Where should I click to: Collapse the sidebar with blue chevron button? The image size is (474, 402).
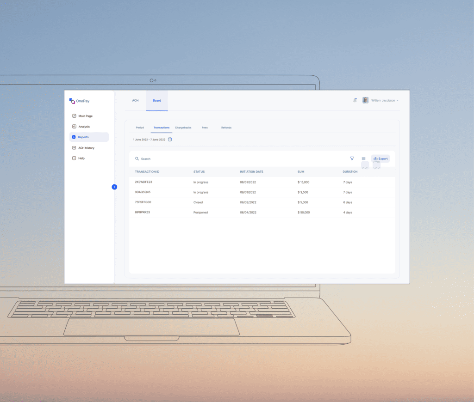point(114,187)
